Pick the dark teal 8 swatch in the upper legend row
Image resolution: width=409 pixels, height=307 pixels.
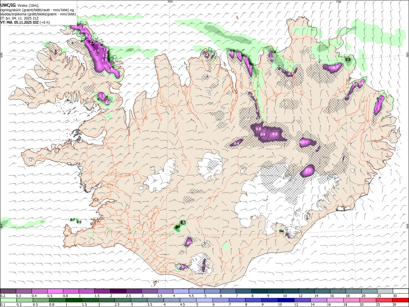click(259, 291)
